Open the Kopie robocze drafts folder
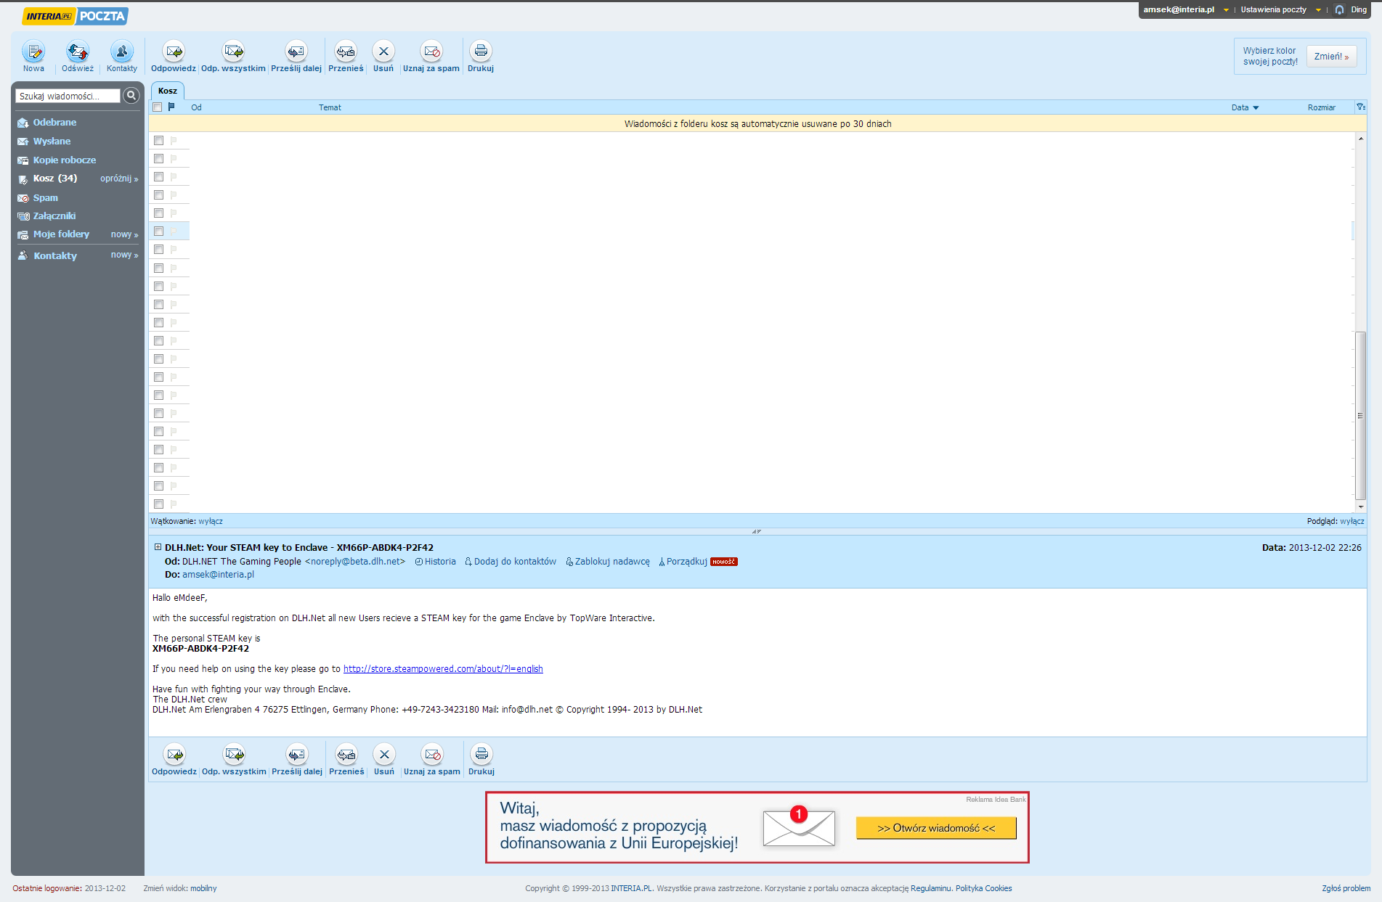Screen dimensions: 1382x902 (64, 160)
